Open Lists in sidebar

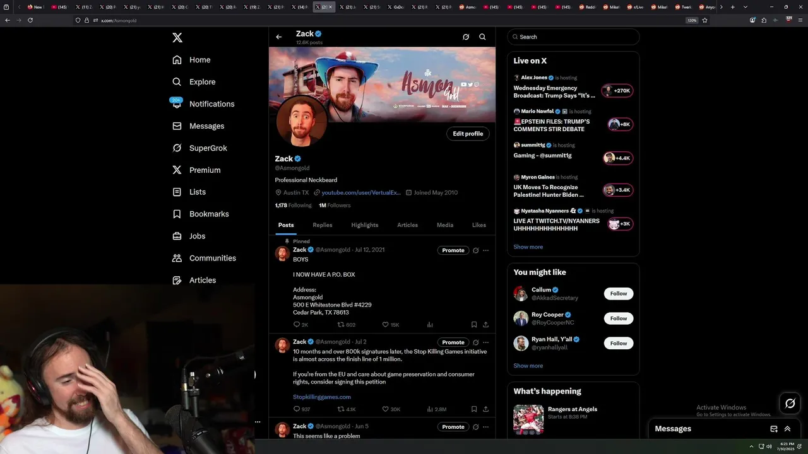(189, 192)
